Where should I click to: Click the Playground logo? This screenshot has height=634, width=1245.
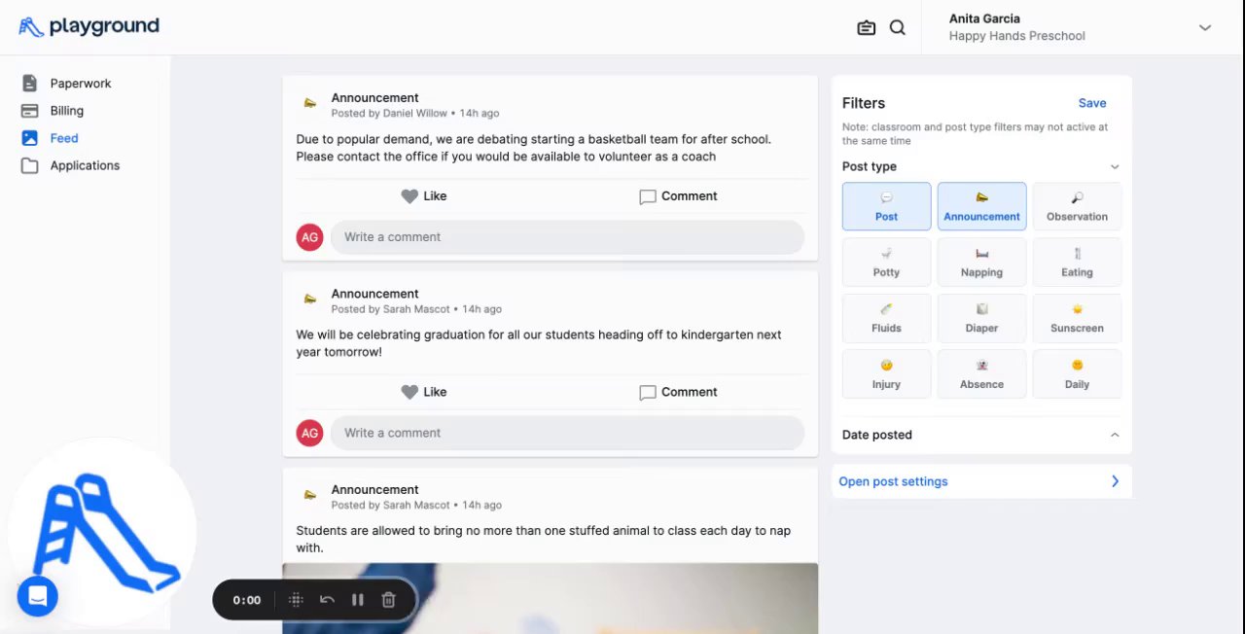point(89,27)
